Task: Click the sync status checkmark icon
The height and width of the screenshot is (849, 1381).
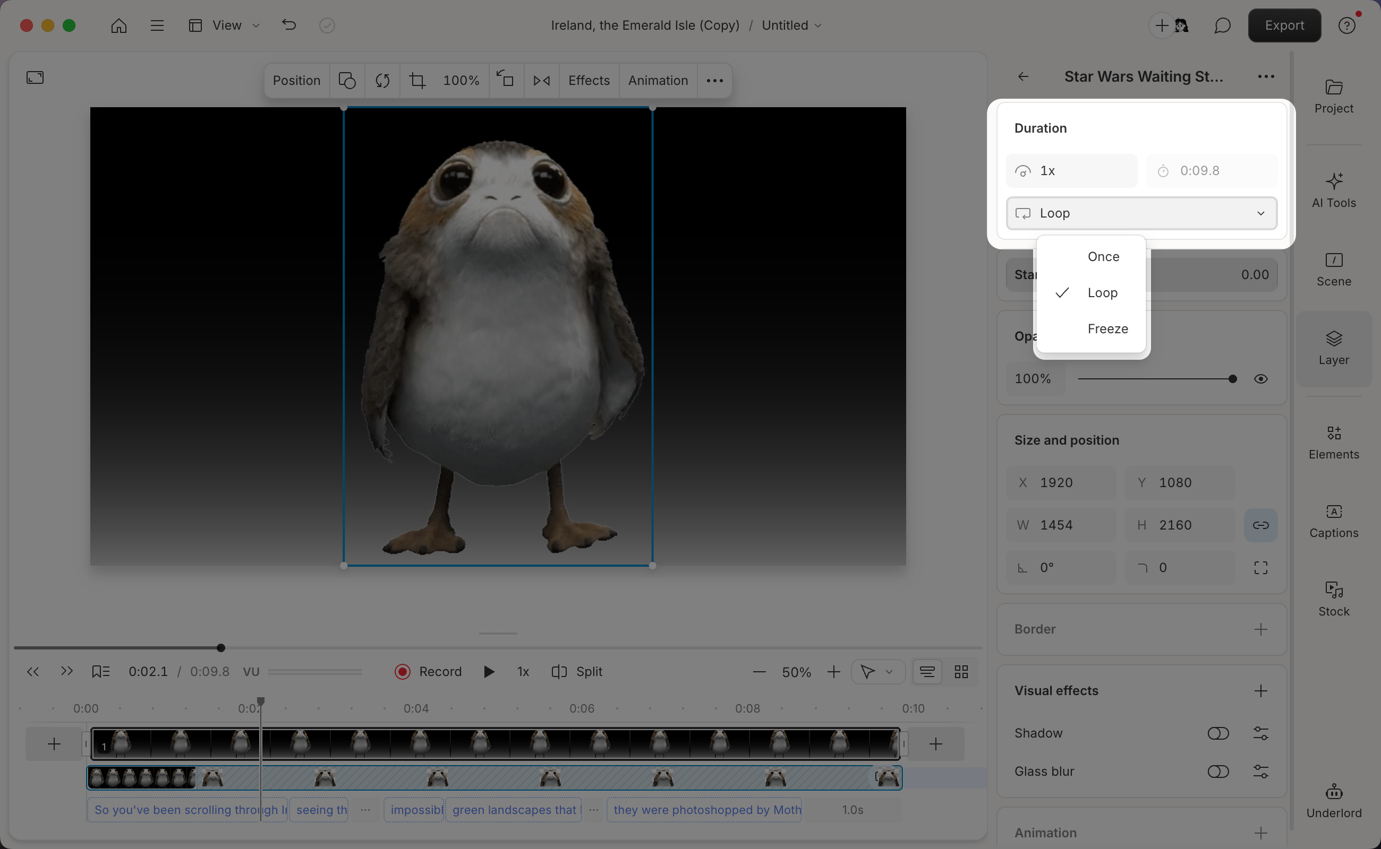Action: click(327, 25)
